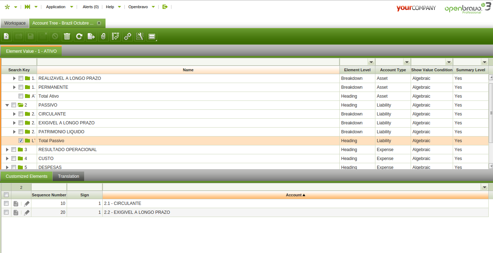Open form view icon for 2.2 - EXIGIVEL row
The height and width of the screenshot is (253, 493).
click(x=16, y=213)
